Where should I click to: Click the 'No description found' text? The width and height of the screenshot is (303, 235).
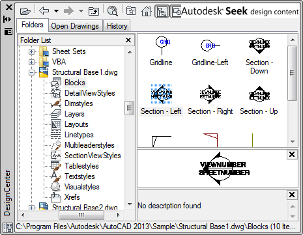click(x=169, y=206)
